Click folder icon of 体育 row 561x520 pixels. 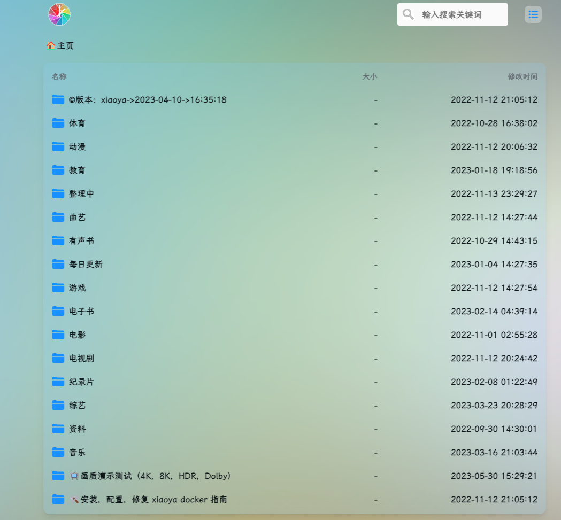point(58,123)
